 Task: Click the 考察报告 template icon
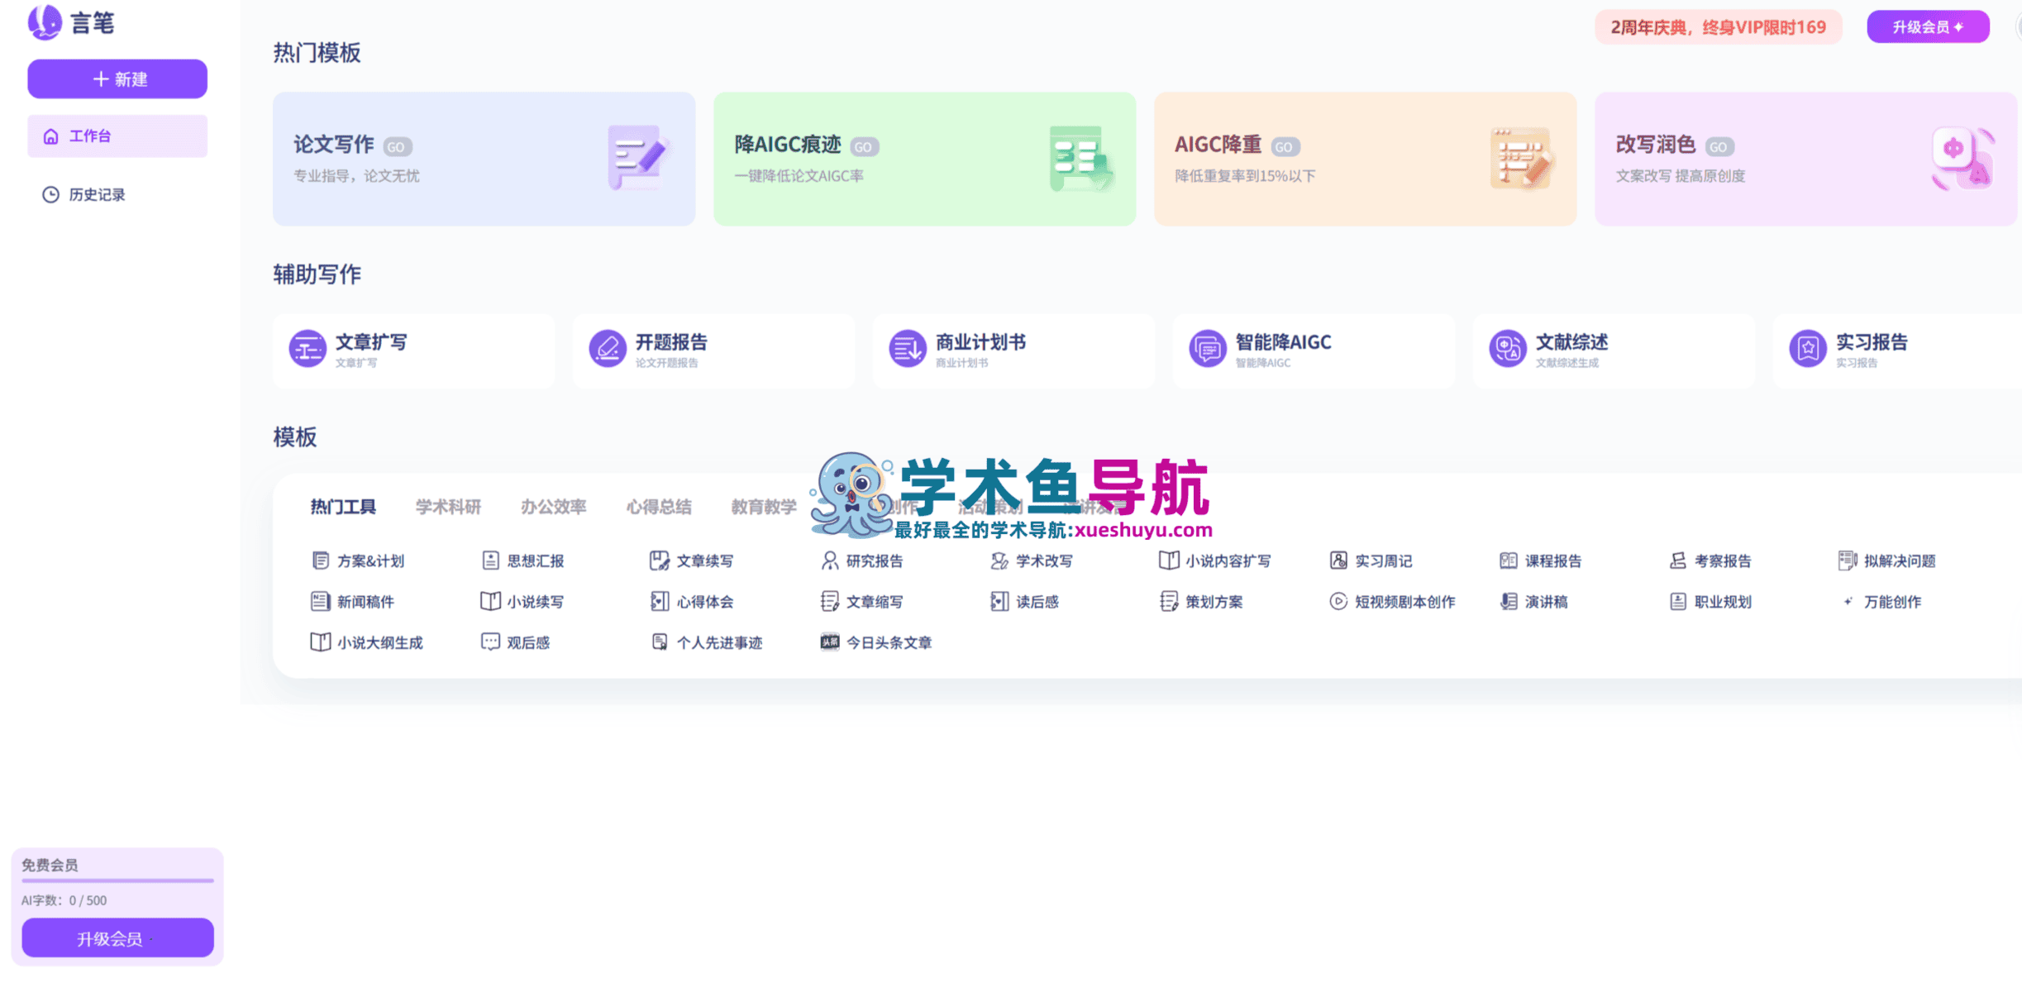[x=1678, y=560]
